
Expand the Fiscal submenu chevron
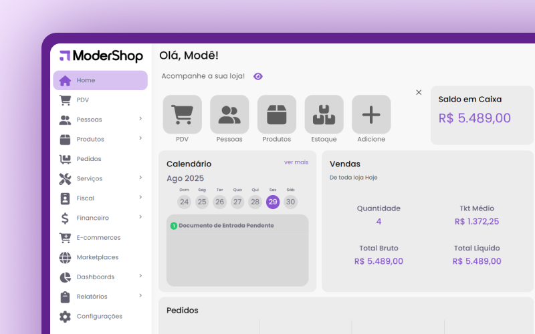click(140, 197)
